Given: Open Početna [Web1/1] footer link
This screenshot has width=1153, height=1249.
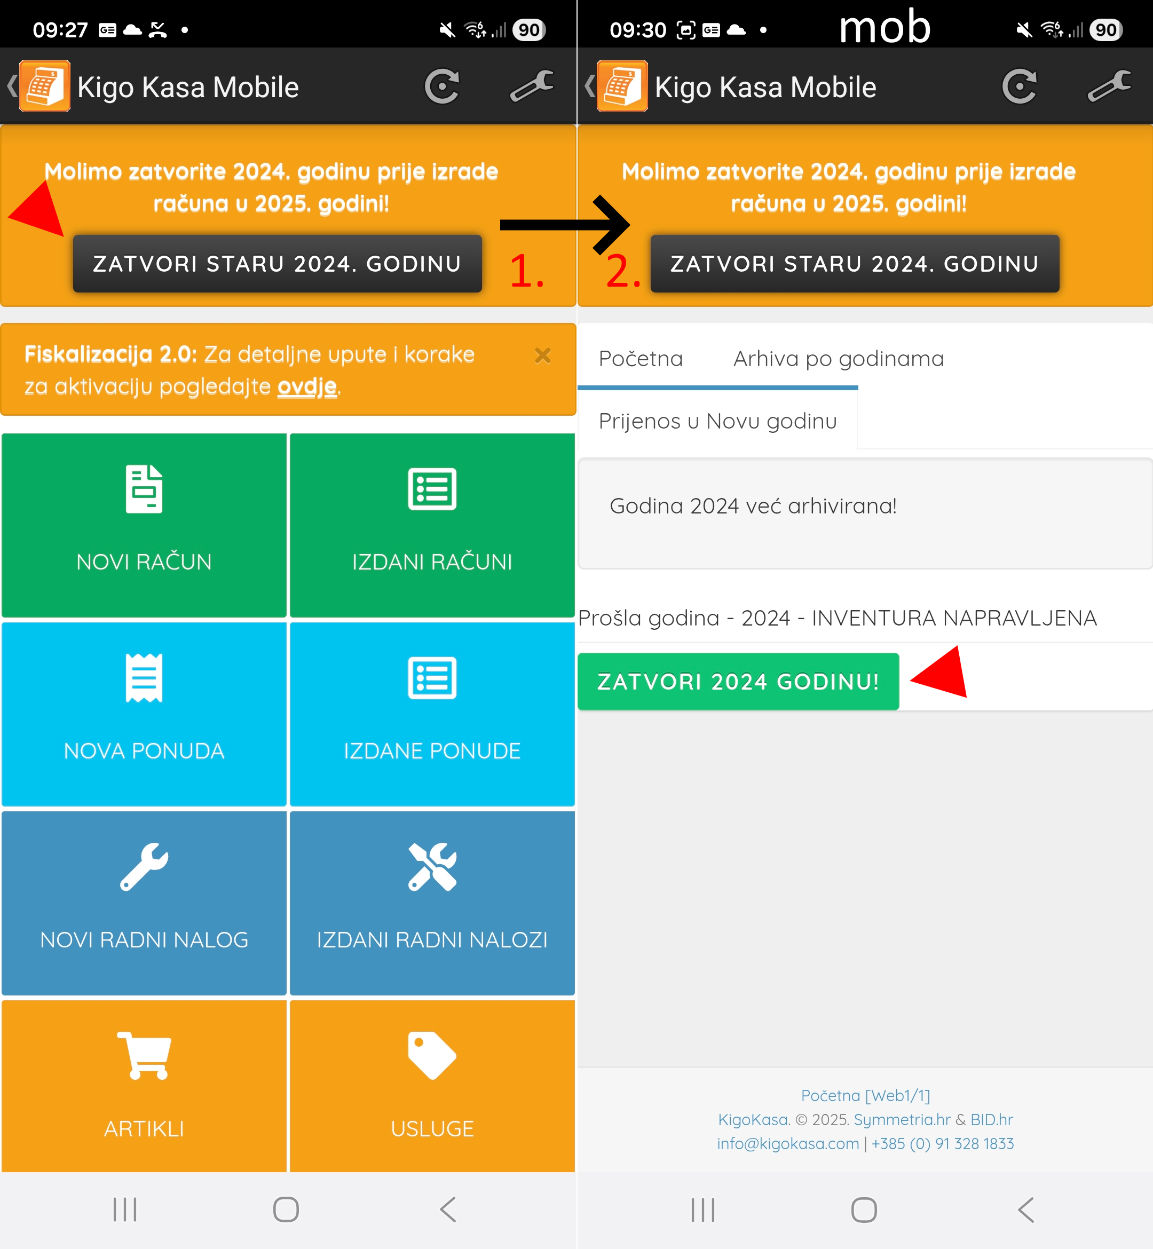Looking at the screenshot, I should point(865,1095).
